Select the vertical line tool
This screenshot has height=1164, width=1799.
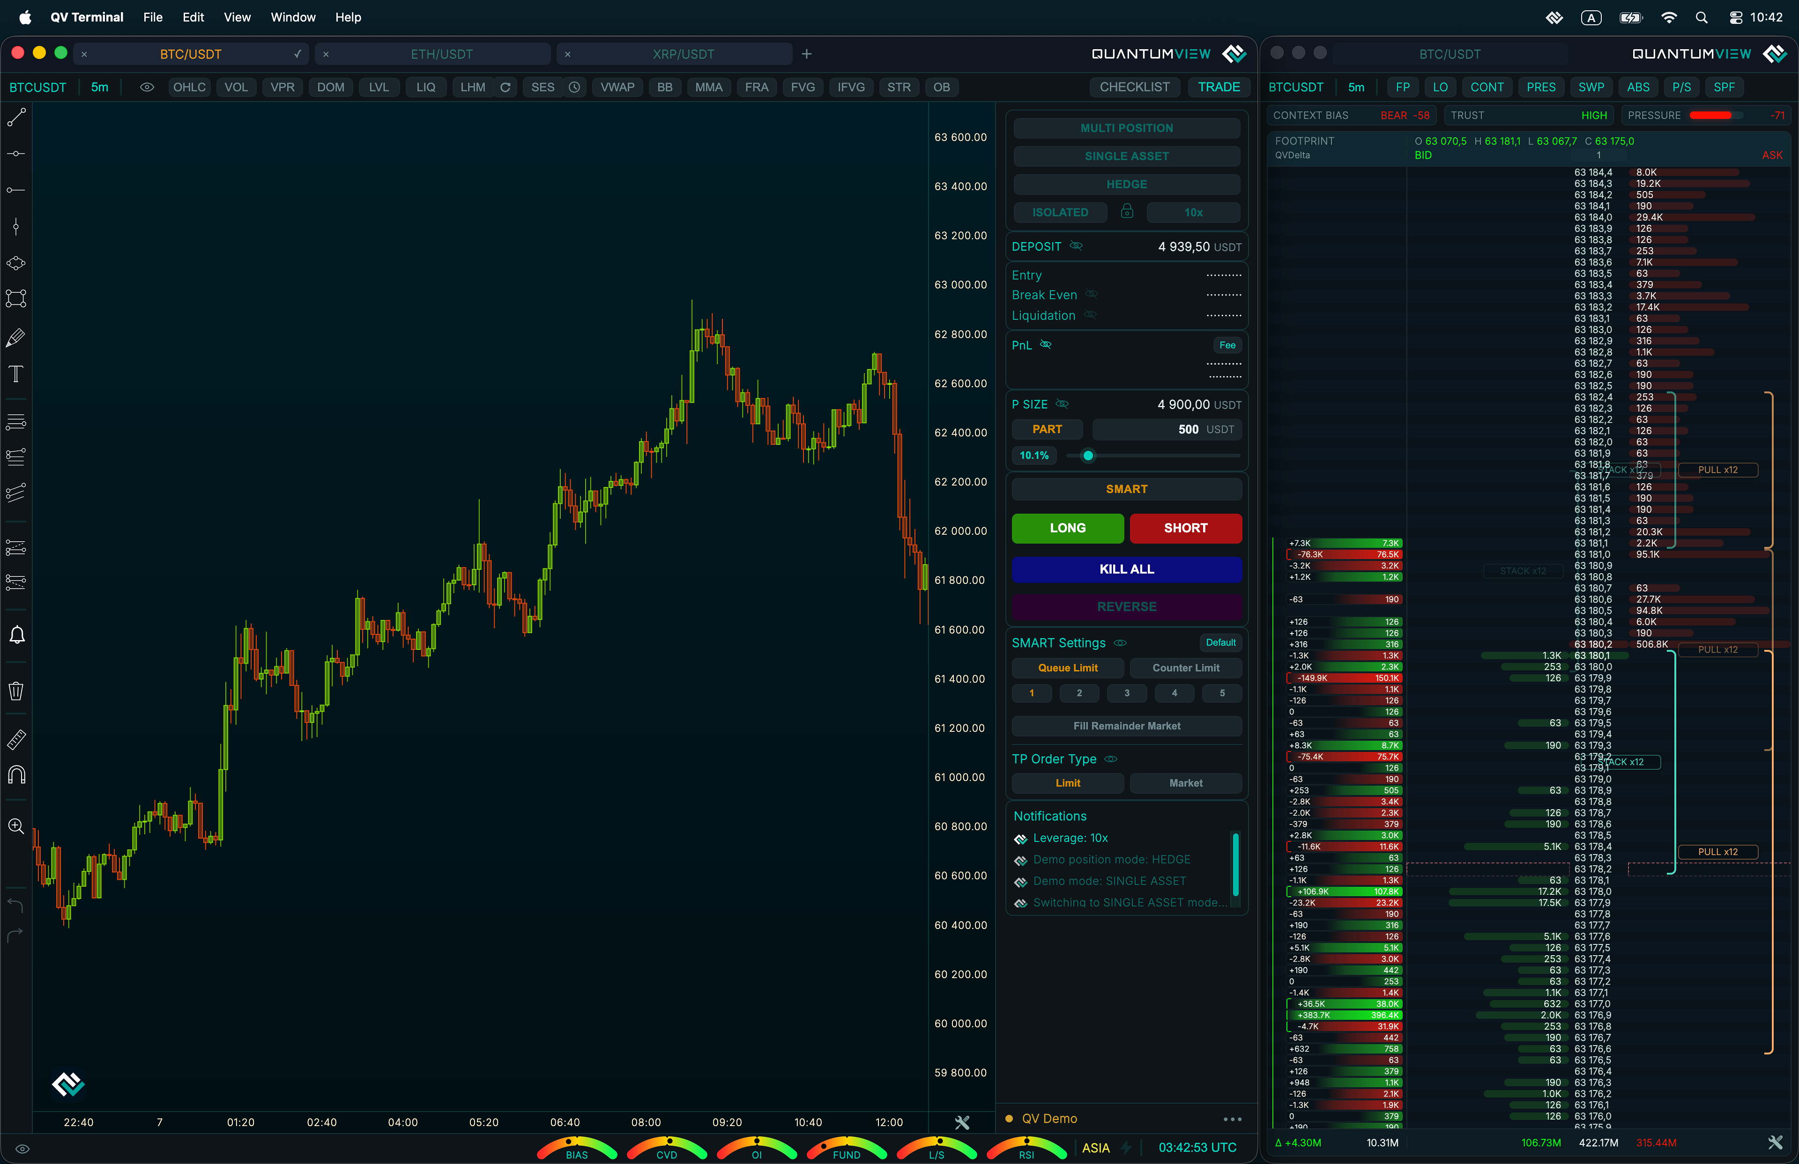coord(16,227)
